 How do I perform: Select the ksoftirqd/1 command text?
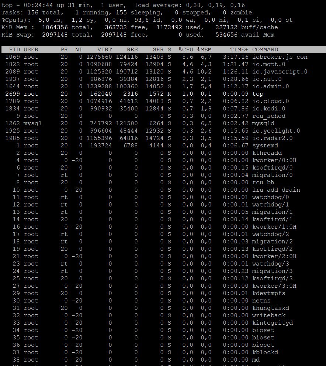point(273,219)
